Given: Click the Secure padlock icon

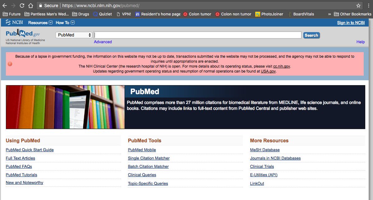Looking at the screenshot, I should pos(40,6).
